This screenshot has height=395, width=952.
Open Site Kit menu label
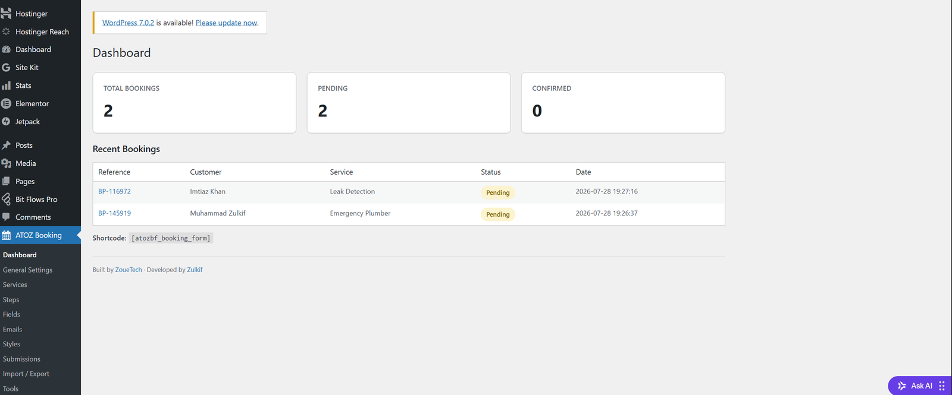(x=27, y=68)
